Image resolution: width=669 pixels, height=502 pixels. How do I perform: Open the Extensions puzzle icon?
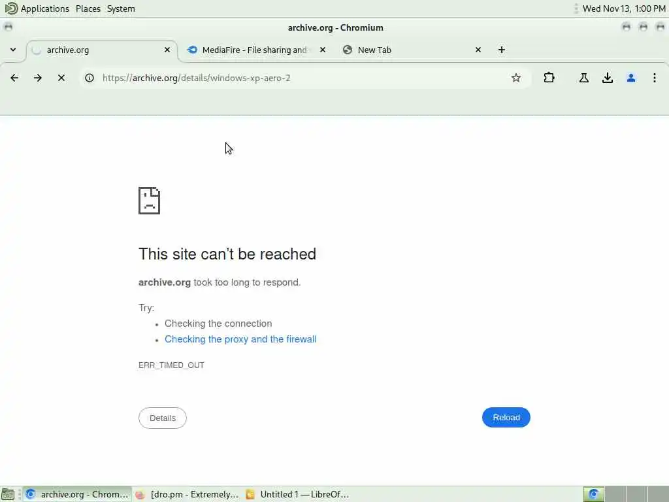click(x=549, y=78)
